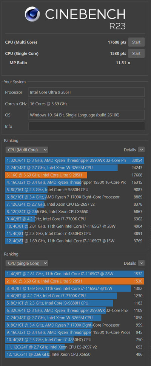Click the OS field showing Windows 10

tap(86, 115)
